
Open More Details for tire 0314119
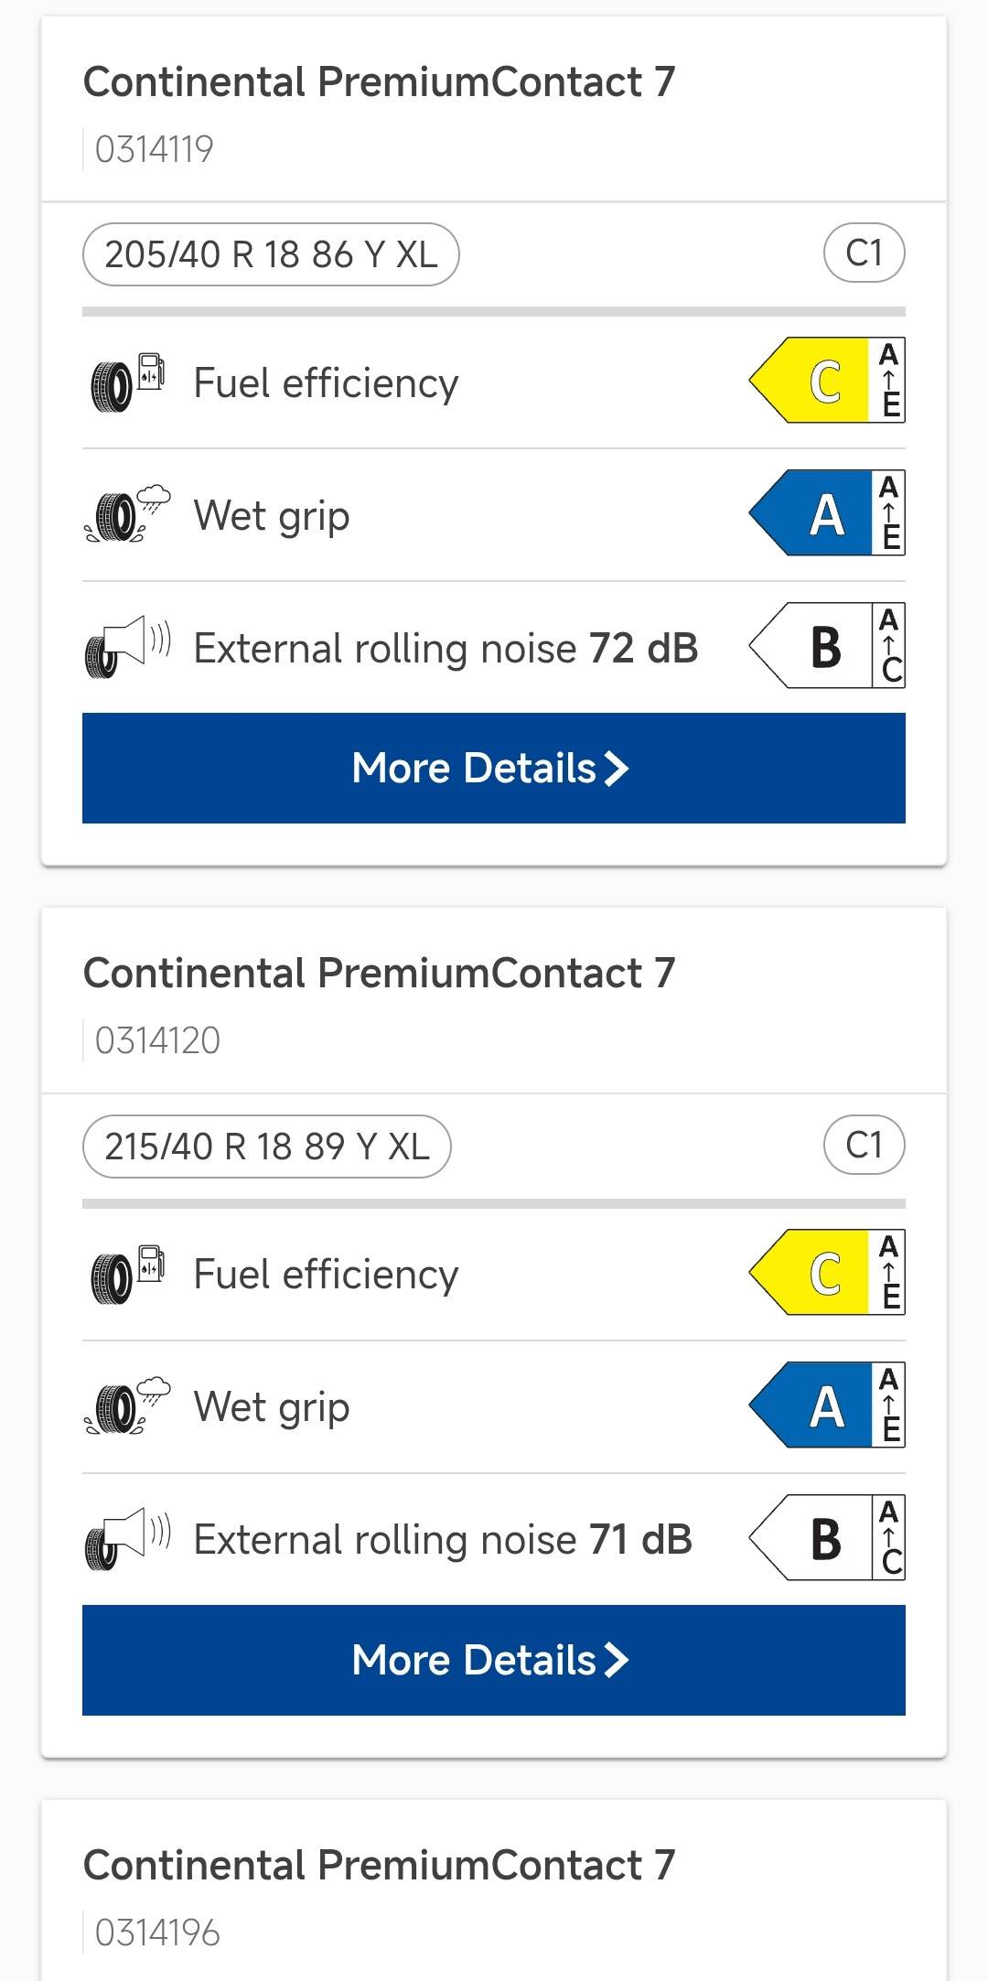tap(493, 768)
